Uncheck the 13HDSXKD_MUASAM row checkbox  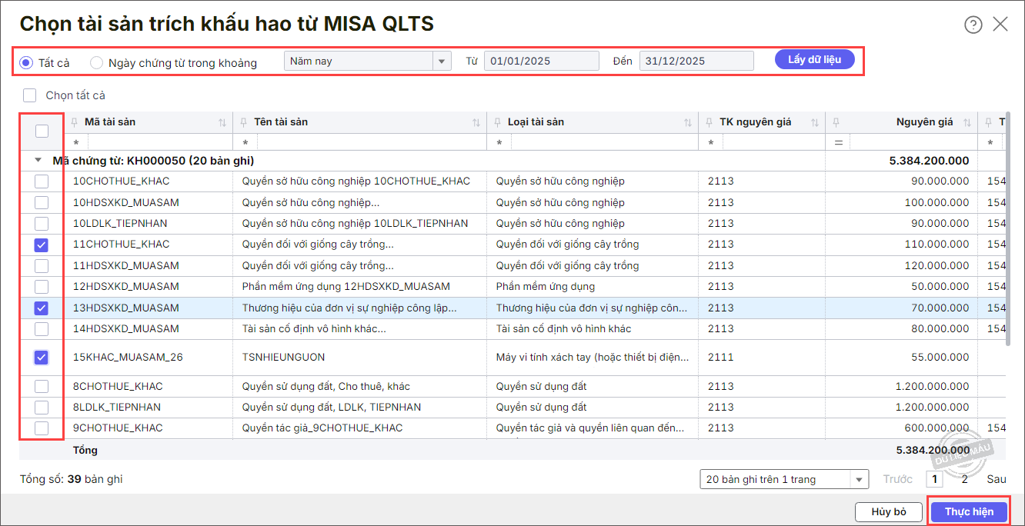pyautogui.click(x=42, y=308)
